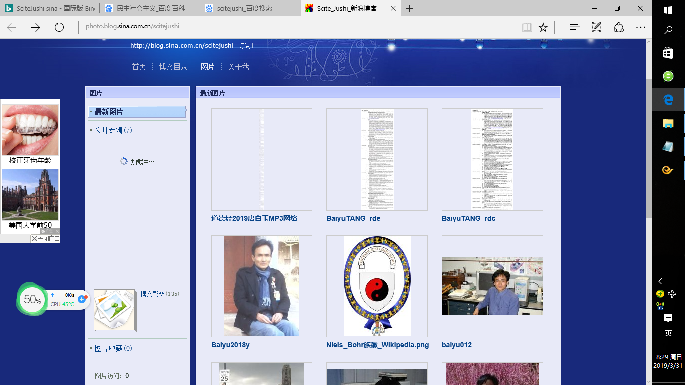The width and height of the screenshot is (685, 385).
Task: Expand 公开专辑 (7) albums list
Action: coord(109,130)
